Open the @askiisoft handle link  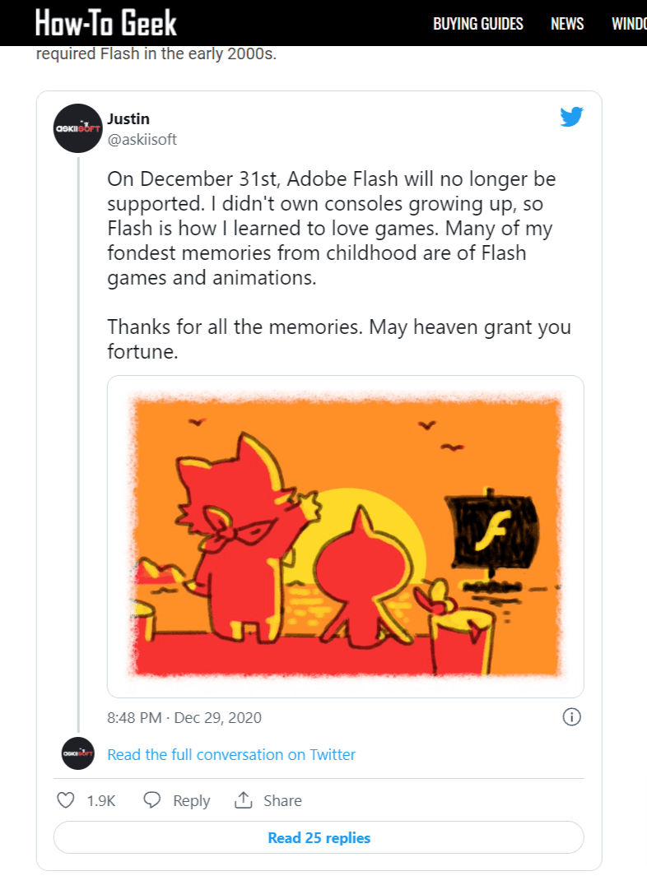pos(142,139)
